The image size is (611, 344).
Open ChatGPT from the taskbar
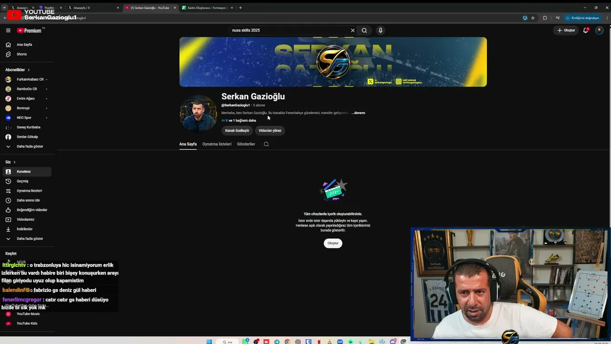(298, 342)
